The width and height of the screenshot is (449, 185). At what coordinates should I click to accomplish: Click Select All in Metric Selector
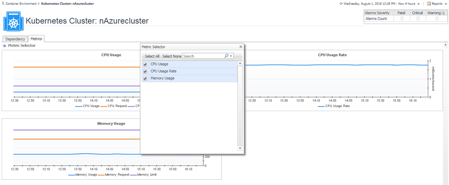pyautogui.click(x=152, y=56)
